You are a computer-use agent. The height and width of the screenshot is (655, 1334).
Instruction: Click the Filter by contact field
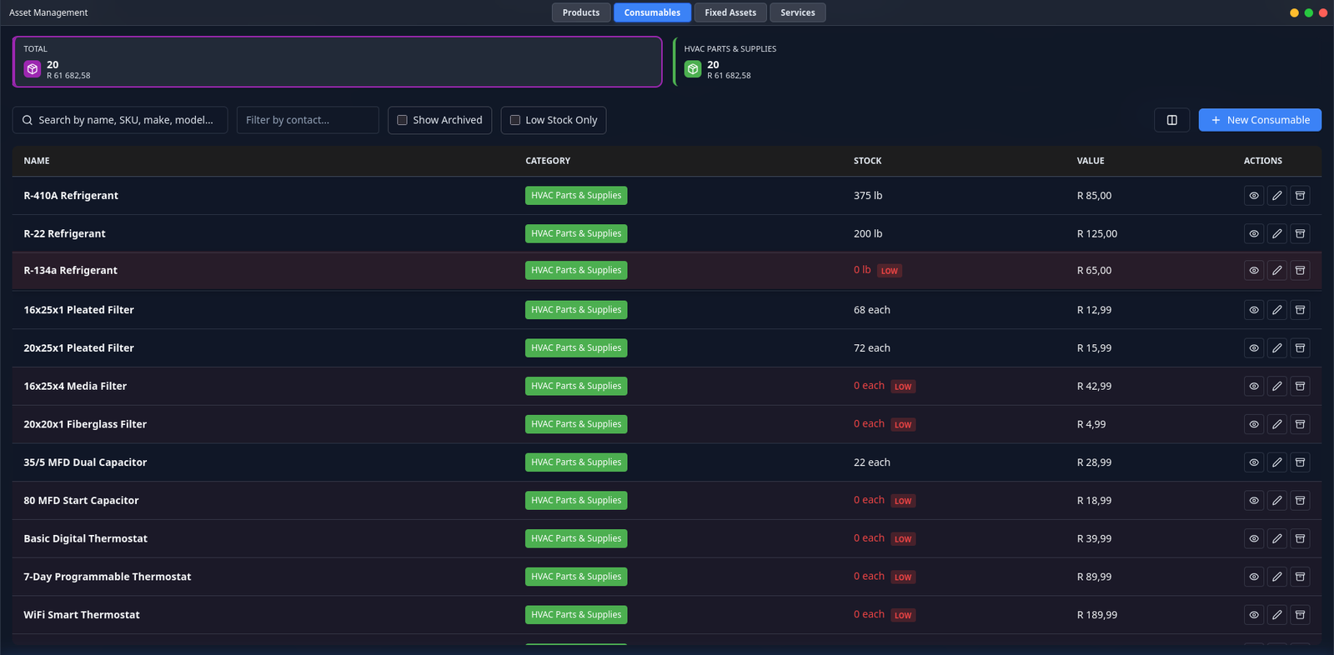point(307,120)
